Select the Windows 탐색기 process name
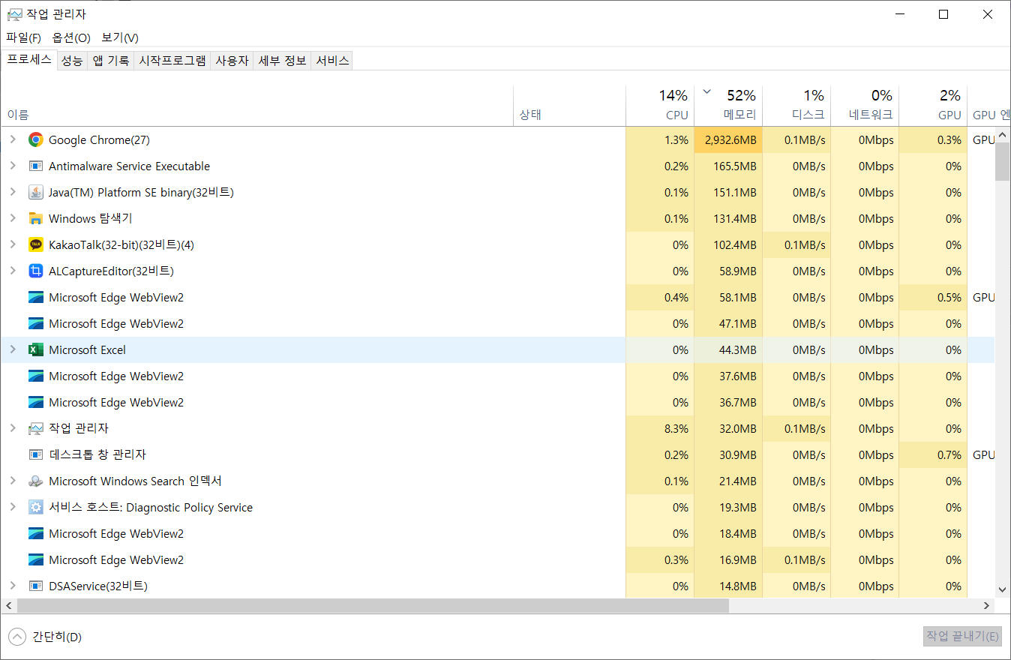 [91, 218]
